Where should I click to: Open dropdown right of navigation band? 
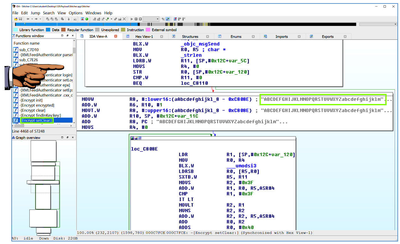(x=395, y=24)
